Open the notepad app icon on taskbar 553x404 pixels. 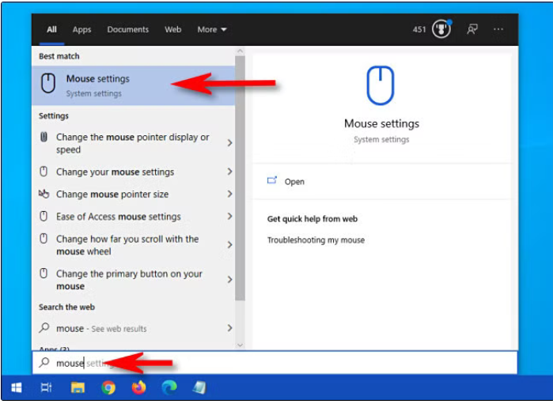199,387
